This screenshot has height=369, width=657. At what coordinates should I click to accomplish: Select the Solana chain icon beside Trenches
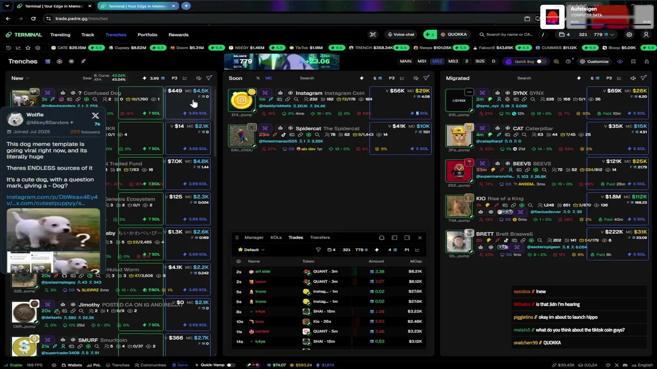click(x=48, y=61)
